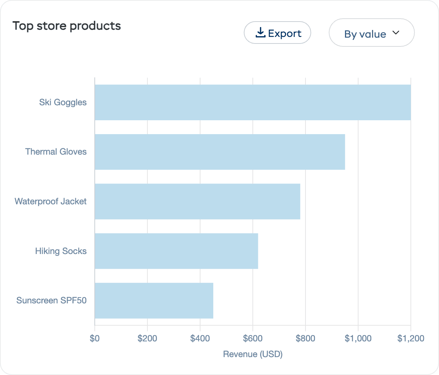Click the Ski Goggles axis label
The image size is (439, 375).
63,102
